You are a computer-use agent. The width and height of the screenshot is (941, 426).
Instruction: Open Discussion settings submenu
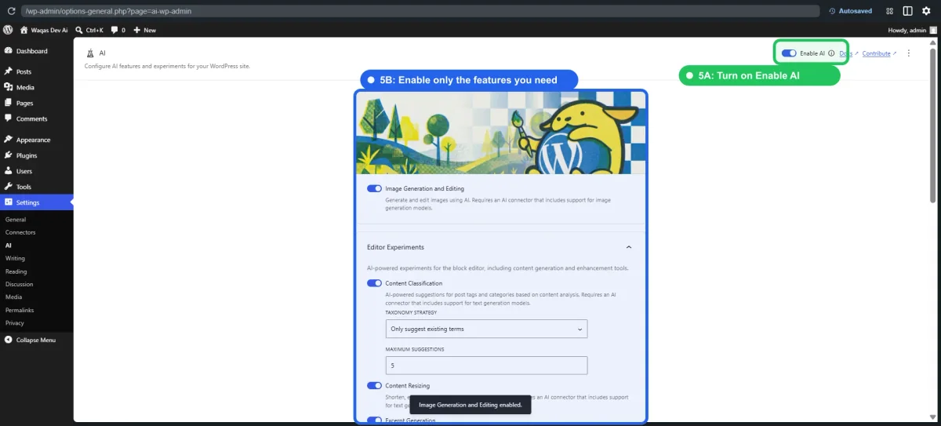click(19, 284)
